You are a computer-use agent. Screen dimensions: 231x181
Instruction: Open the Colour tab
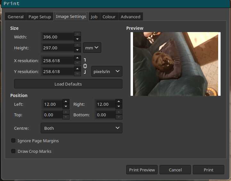coord(109,17)
